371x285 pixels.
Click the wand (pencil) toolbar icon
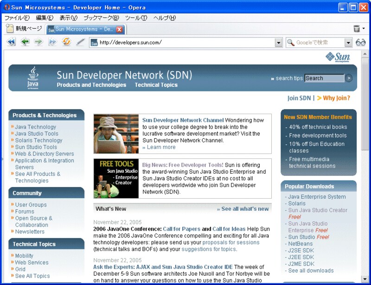tap(80, 42)
